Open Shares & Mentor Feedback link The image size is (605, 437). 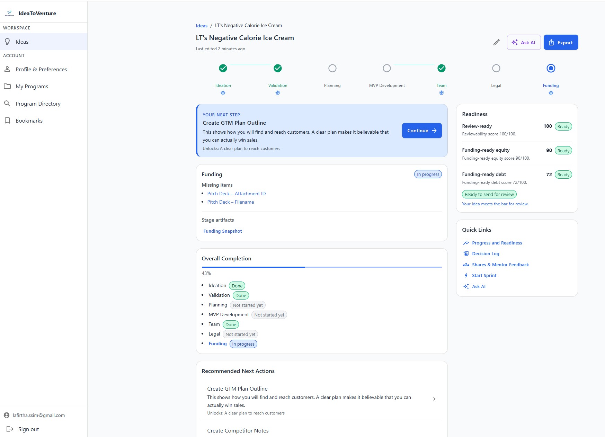[500, 265]
